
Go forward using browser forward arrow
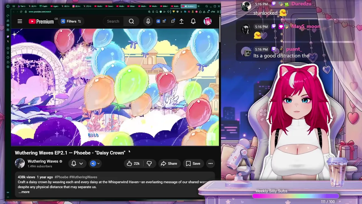click(x=17, y=12)
